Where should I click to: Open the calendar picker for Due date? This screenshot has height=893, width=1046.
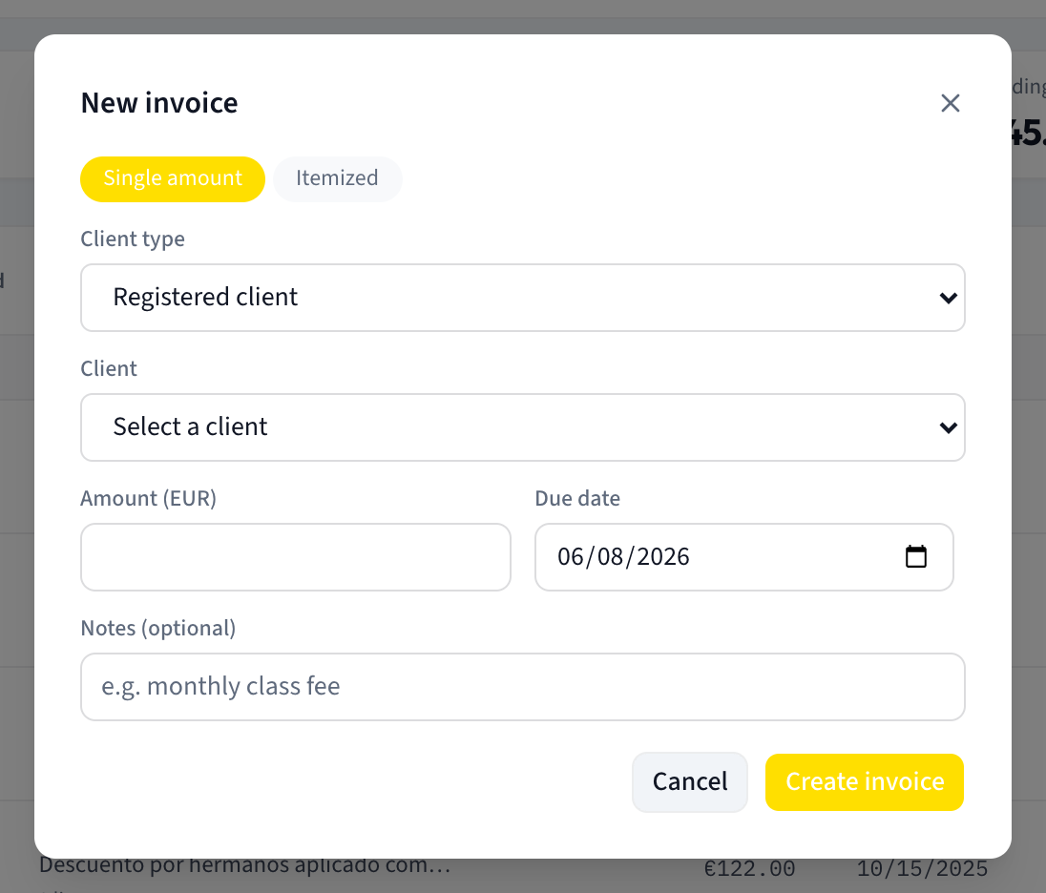(916, 557)
